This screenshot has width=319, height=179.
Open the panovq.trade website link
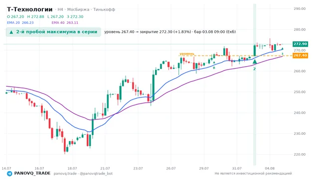65,174
